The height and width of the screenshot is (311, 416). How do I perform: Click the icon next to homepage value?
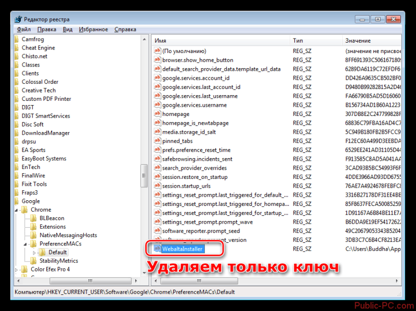(158, 114)
